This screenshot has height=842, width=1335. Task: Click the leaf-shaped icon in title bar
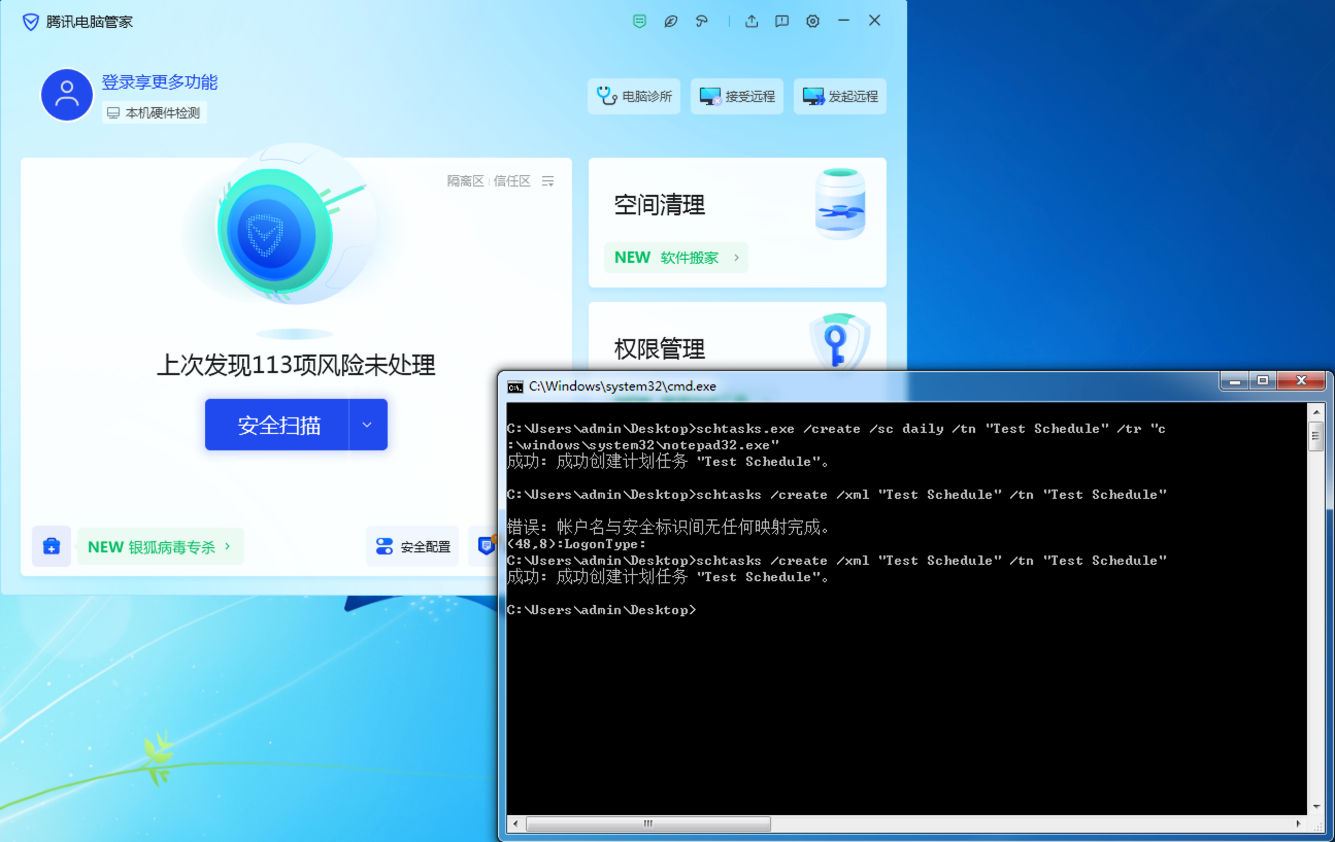671,22
